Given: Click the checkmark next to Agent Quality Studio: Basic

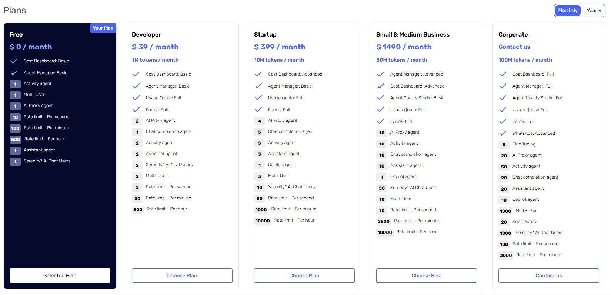Looking at the screenshot, I should [x=381, y=98].
